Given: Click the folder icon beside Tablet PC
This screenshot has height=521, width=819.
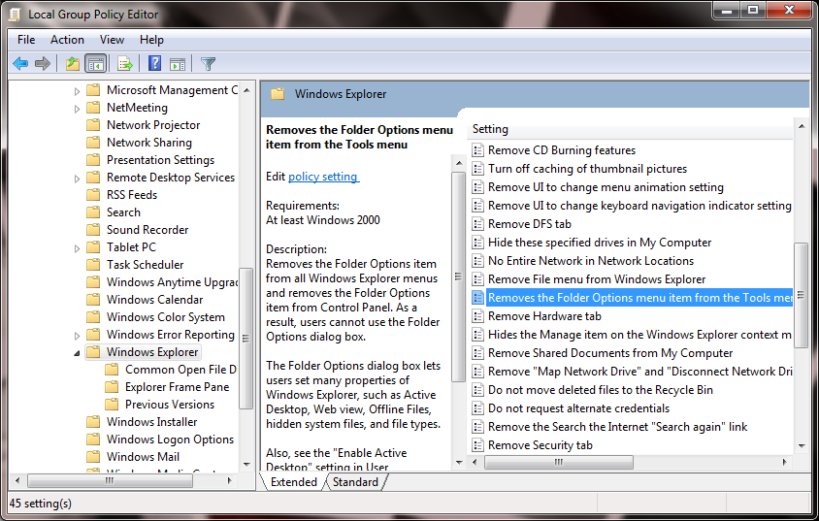Looking at the screenshot, I should click(93, 247).
